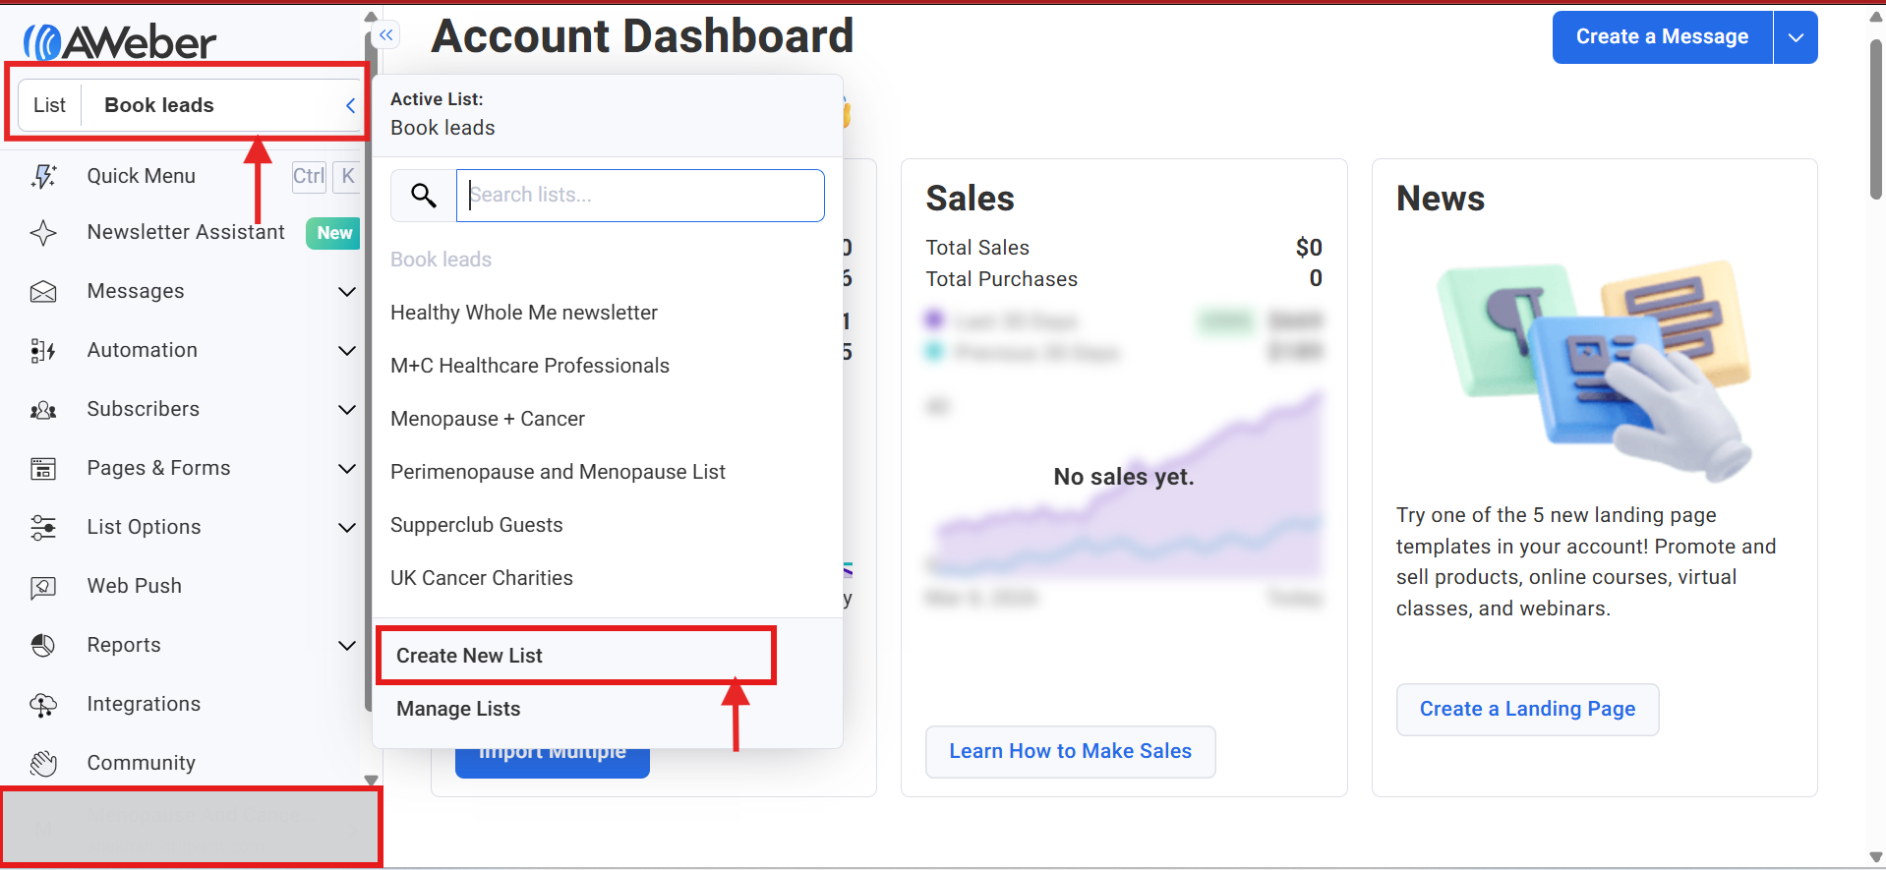This screenshot has height=870, width=1886.
Task: Click the Messages envelope icon
Action: pyautogui.click(x=43, y=292)
